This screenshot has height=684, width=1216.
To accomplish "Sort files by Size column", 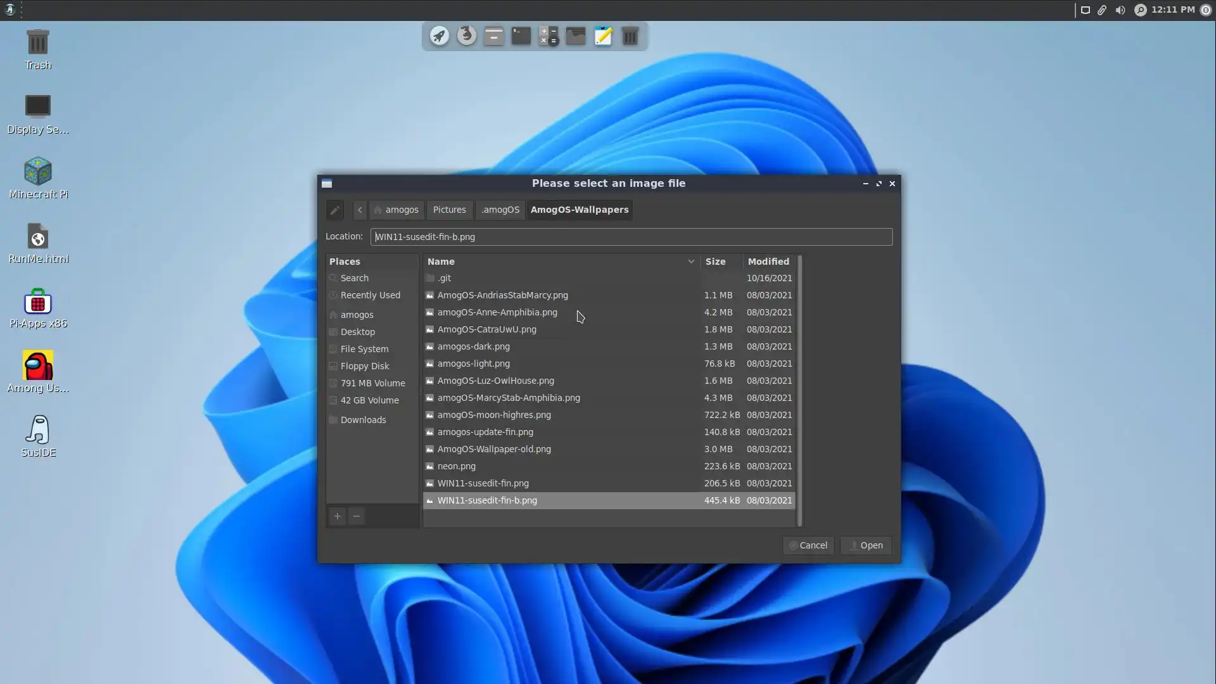I will coord(716,262).
